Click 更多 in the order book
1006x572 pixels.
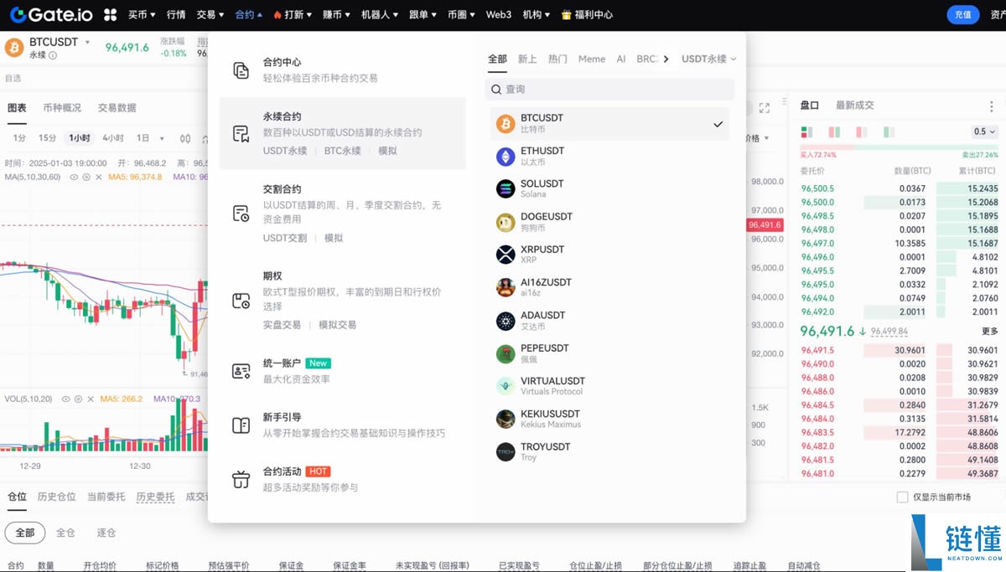[x=990, y=332]
